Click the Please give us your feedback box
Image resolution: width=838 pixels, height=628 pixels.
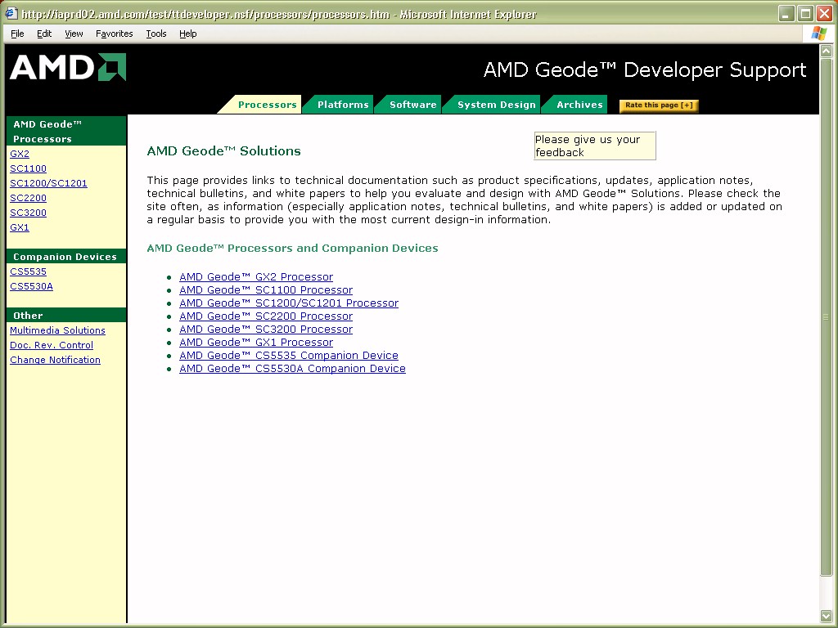[594, 146]
